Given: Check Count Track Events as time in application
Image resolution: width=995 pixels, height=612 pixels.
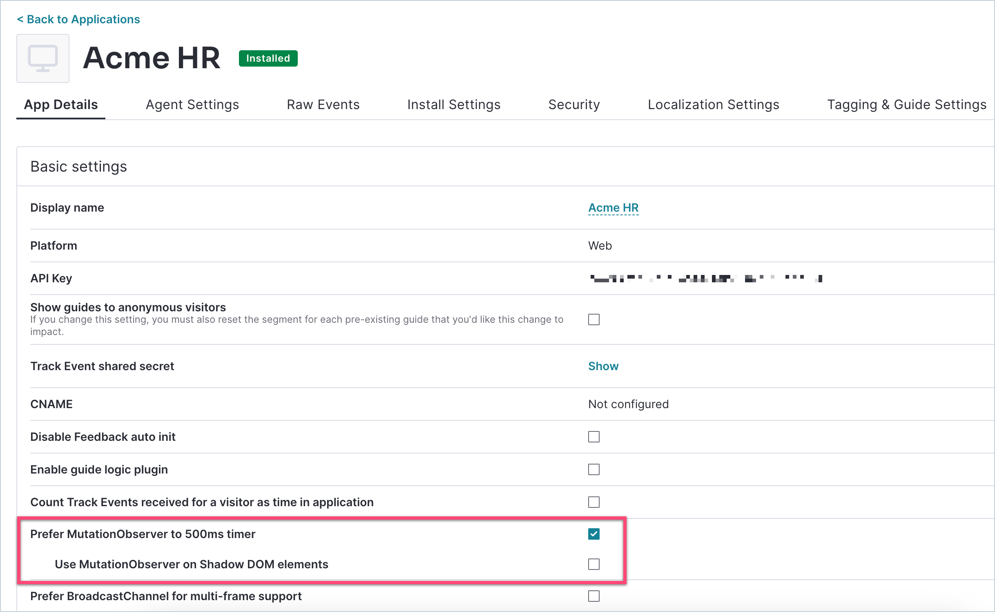Looking at the screenshot, I should pyautogui.click(x=594, y=502).
